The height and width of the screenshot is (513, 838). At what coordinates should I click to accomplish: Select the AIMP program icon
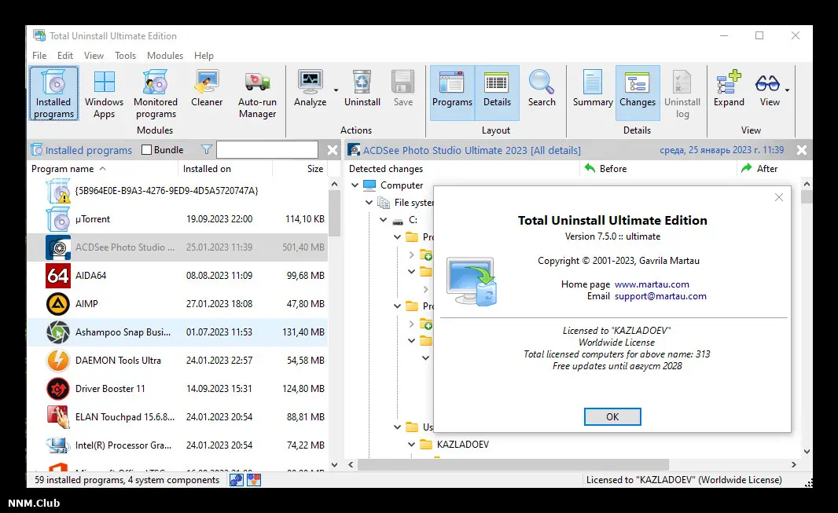tap(57, 304)
